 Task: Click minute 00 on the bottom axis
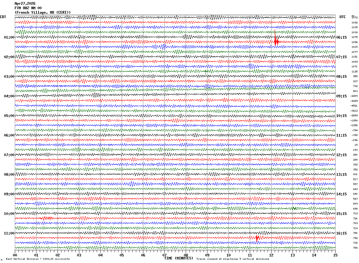(x=15, y=255)
